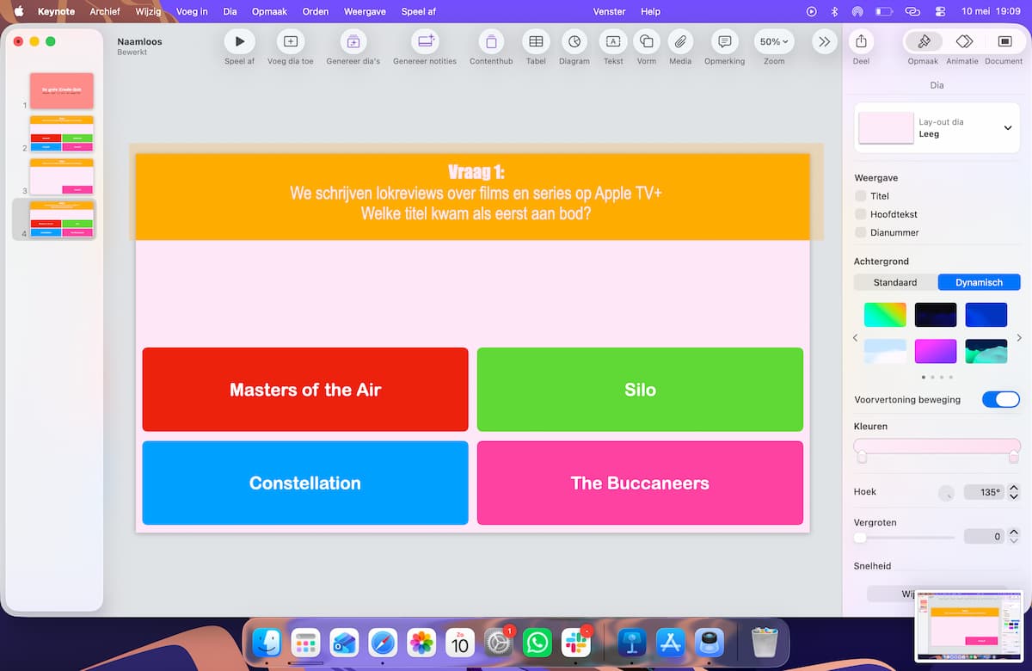The image size is (1032, 671).
Task: Open System Settings from the Dock
Action: [499, 643]
